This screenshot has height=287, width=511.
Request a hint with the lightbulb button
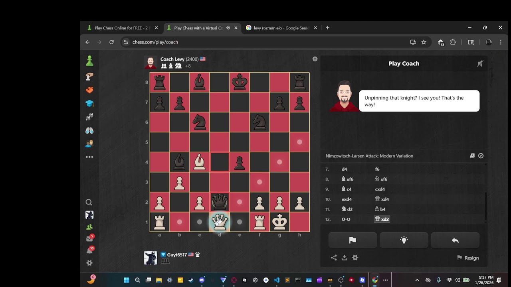404,240
